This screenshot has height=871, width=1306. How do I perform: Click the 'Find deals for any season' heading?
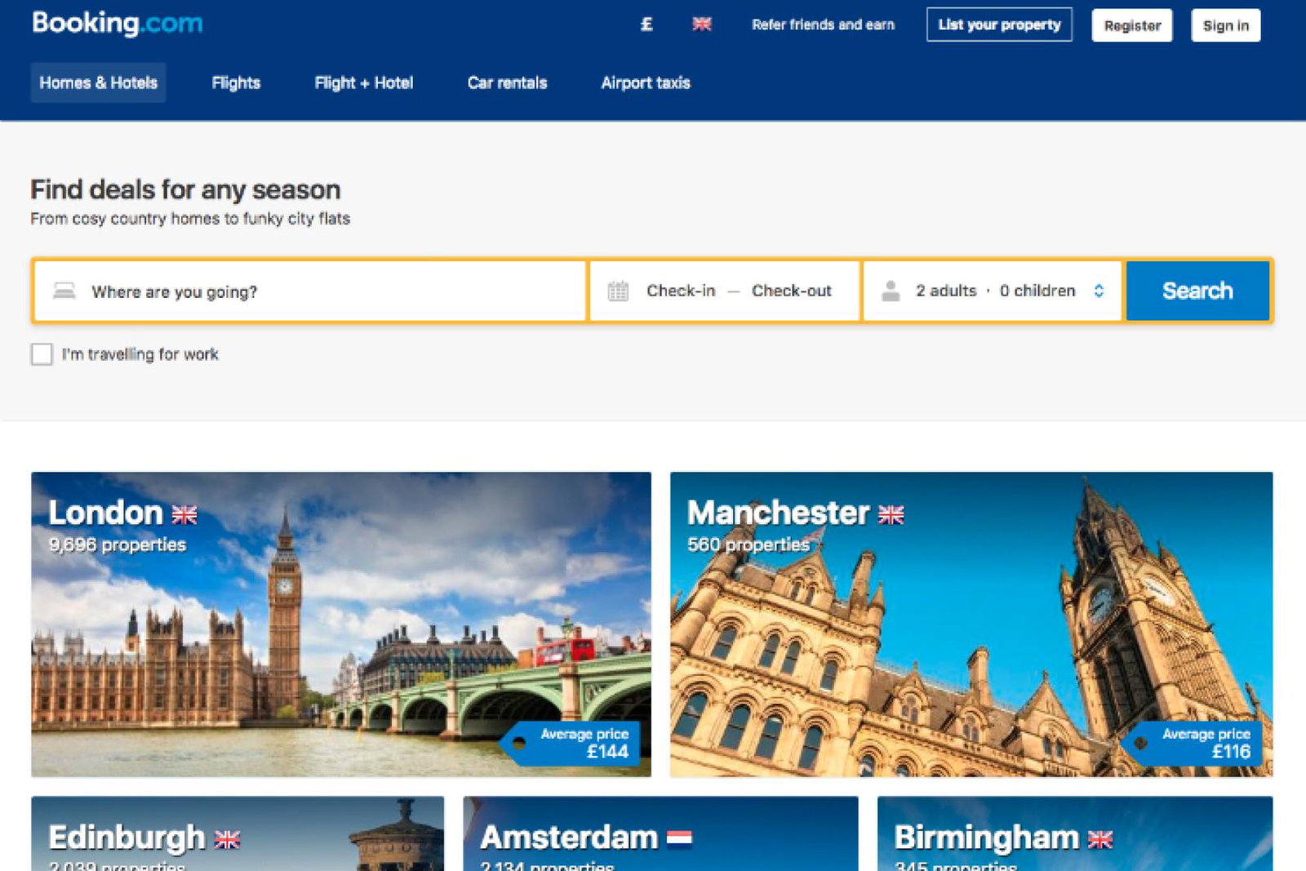pos(185,189)
